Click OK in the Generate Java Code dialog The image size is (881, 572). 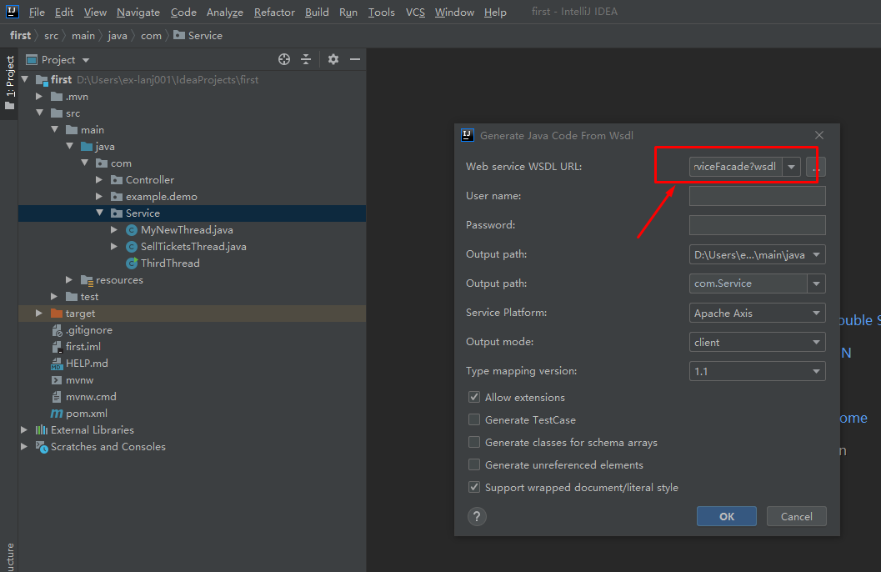pyautogui.click(x=727, y=516)
